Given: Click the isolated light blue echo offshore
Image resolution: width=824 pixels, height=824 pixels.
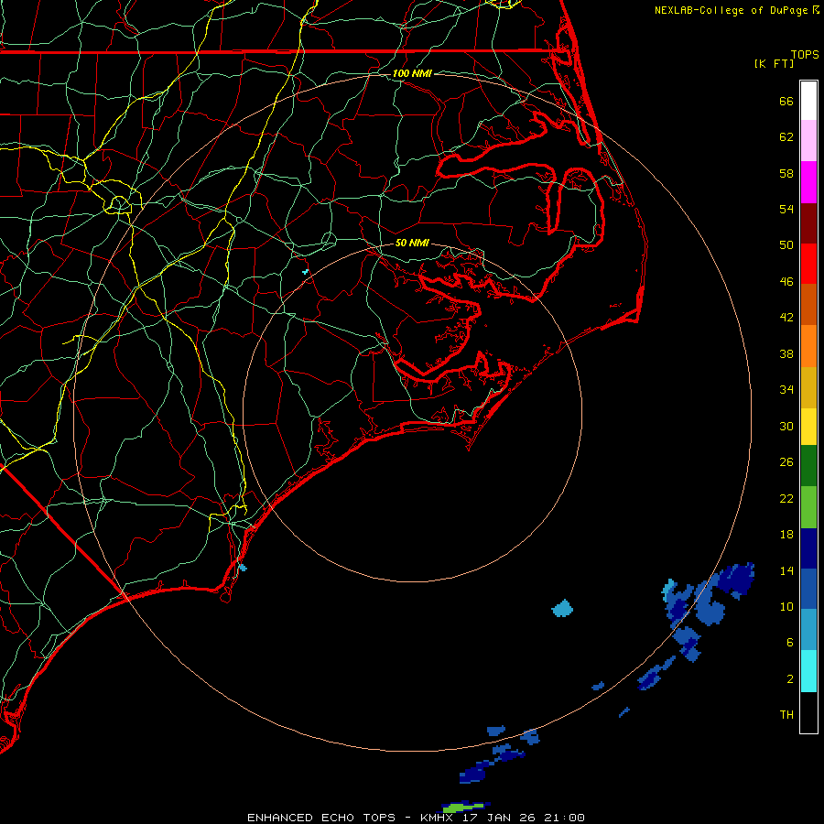Looking at the screenshot, I should pos(562,609).
